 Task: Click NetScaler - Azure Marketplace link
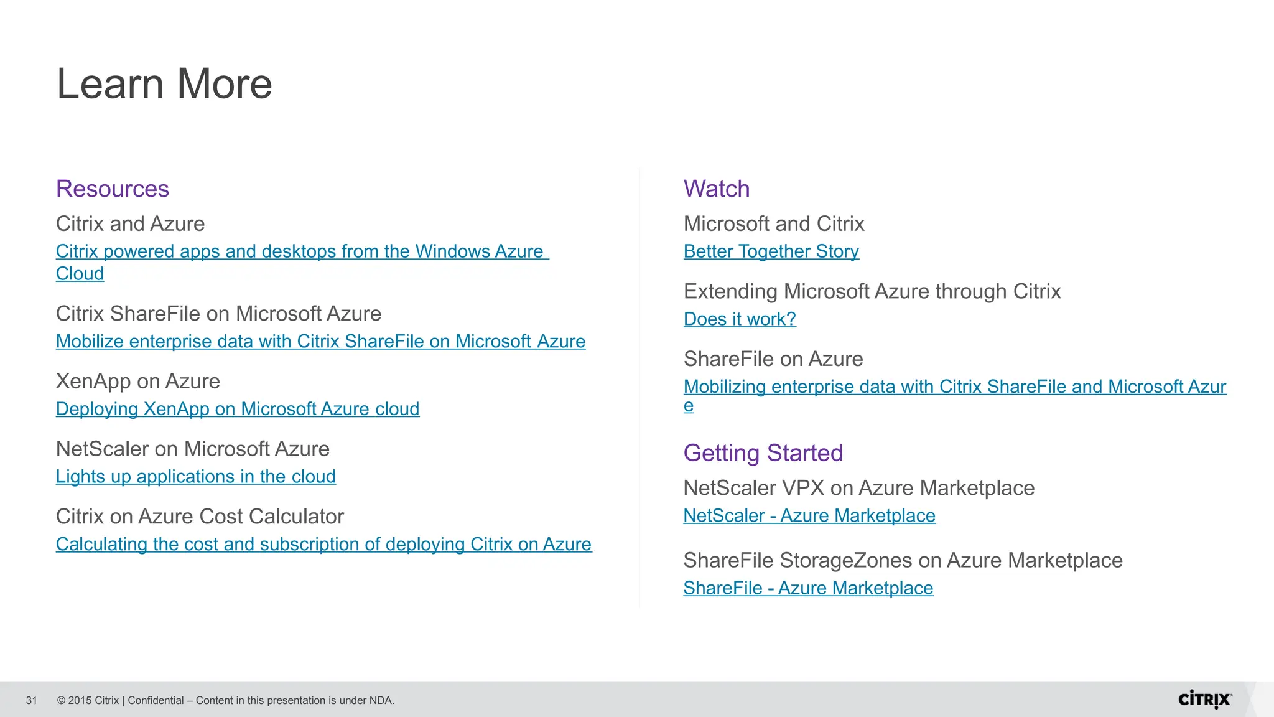coord(809,515)
